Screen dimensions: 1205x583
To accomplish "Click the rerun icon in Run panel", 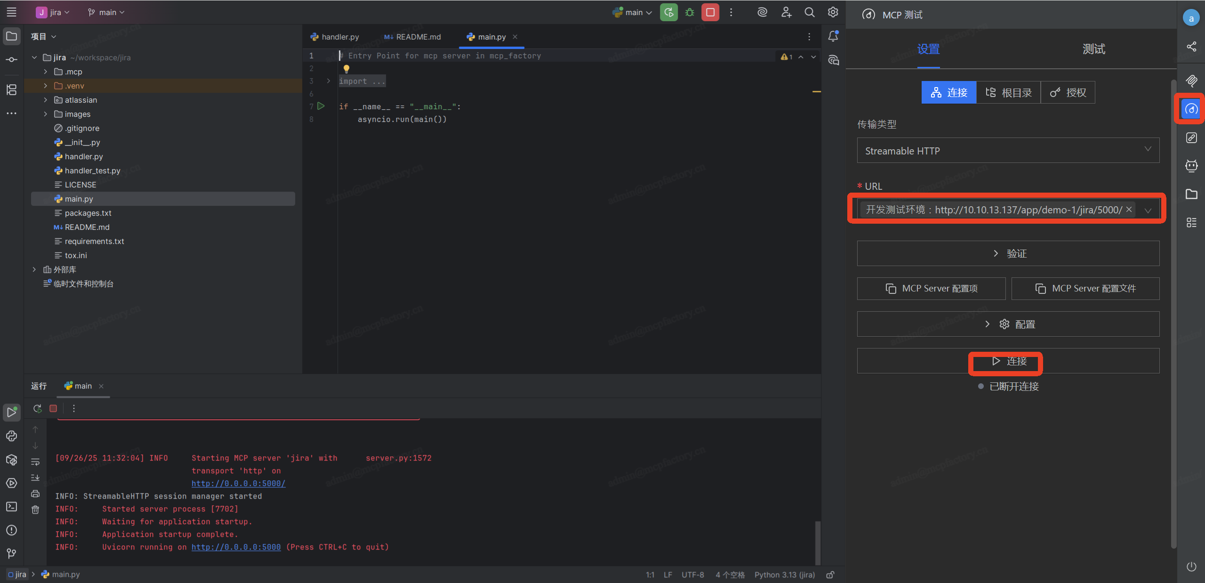I will point(38,408).
